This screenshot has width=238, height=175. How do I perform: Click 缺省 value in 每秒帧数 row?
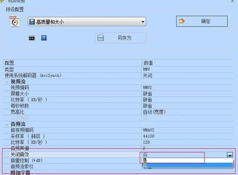(x=148, y=106)
